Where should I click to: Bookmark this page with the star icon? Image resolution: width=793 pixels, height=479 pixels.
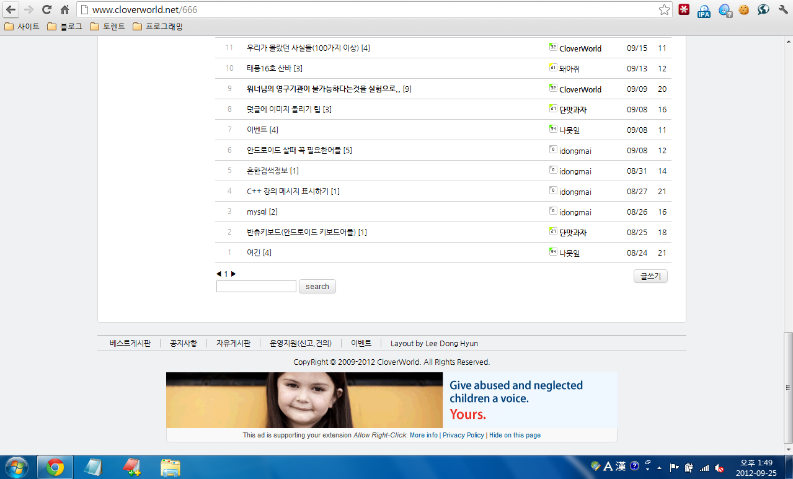click(664, 10)
